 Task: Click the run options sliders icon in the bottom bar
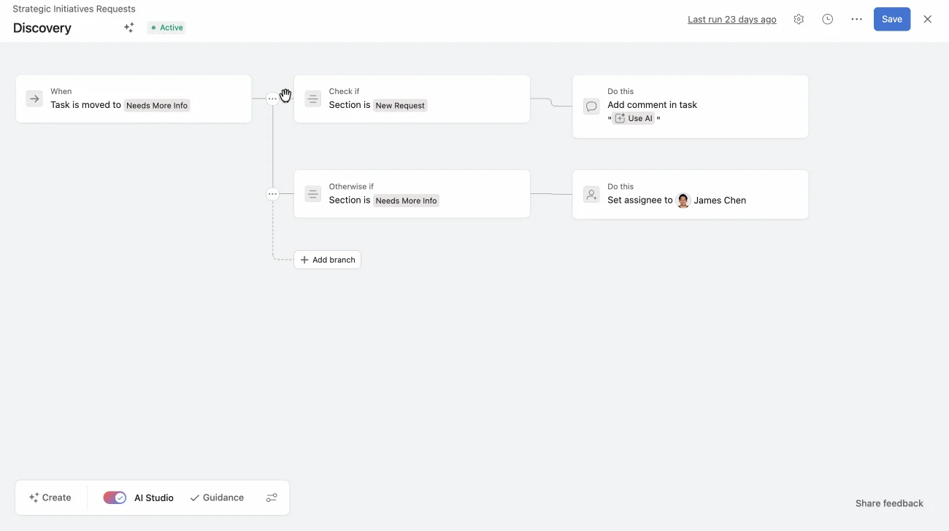(272, 497)
